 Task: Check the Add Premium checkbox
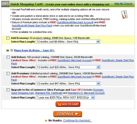8,73
